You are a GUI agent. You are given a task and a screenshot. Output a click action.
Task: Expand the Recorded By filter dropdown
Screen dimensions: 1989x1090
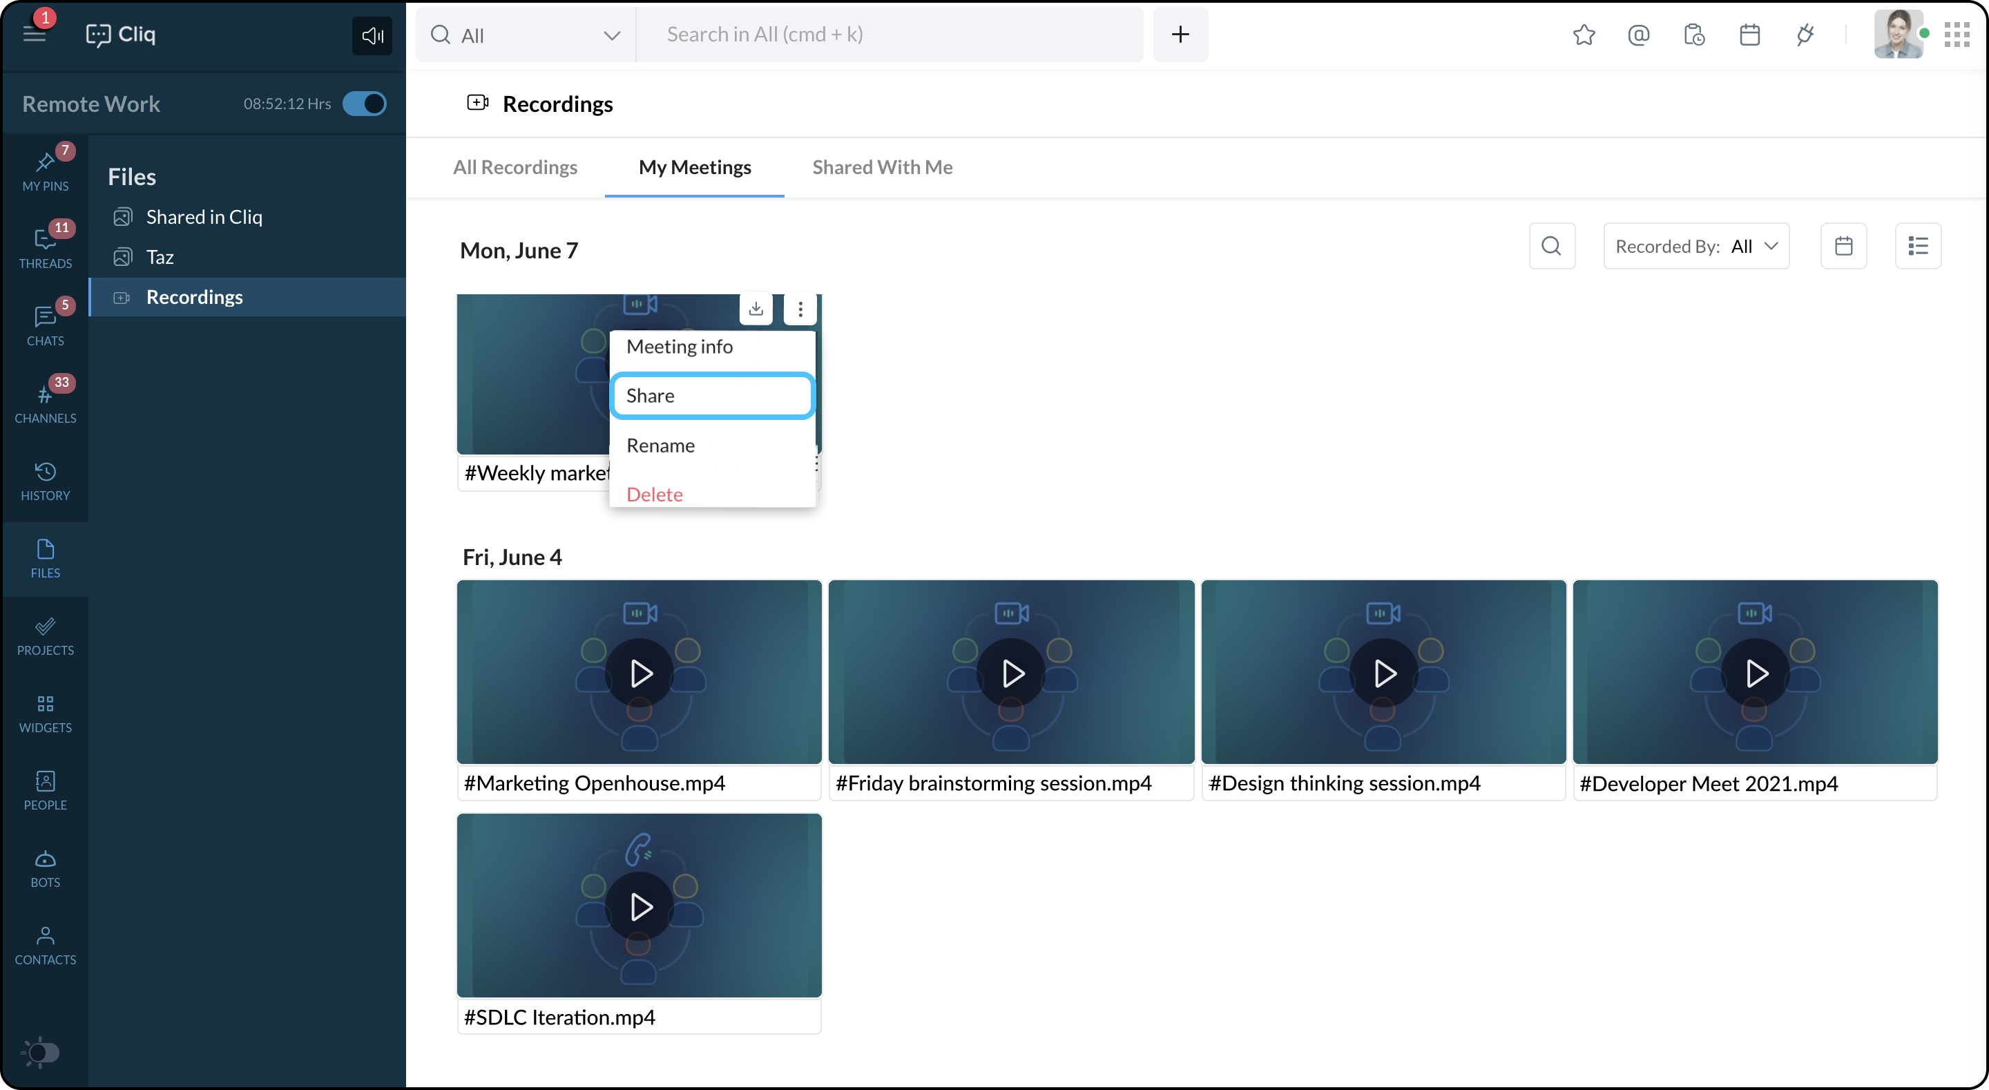coord(1696,247)
